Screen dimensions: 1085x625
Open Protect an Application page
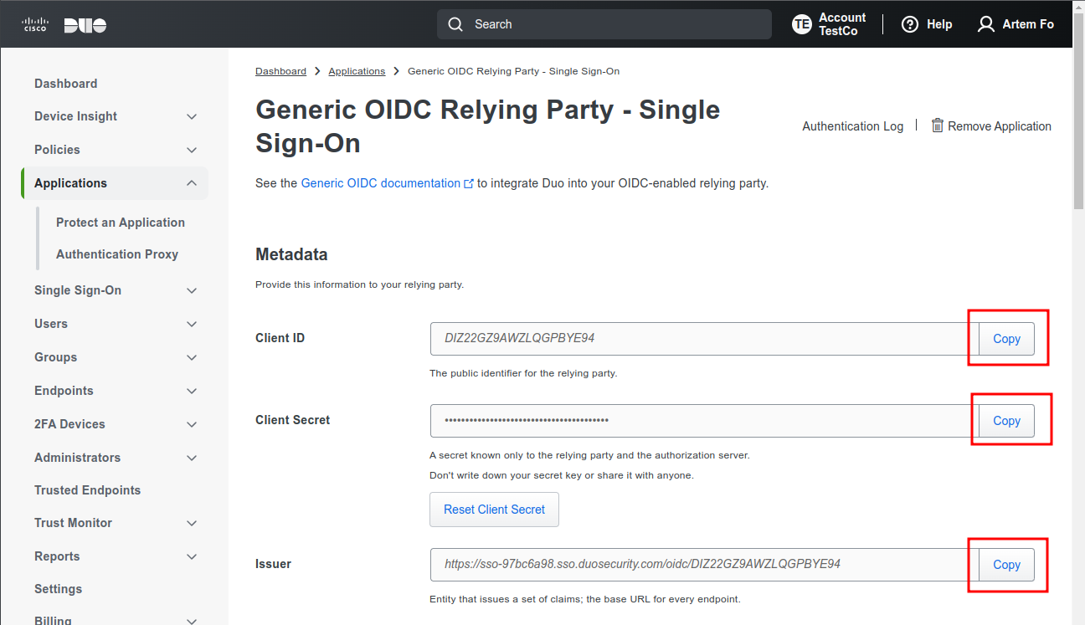[121, 223]
